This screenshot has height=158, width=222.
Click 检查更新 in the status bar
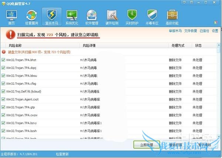(x=62, y=154)
